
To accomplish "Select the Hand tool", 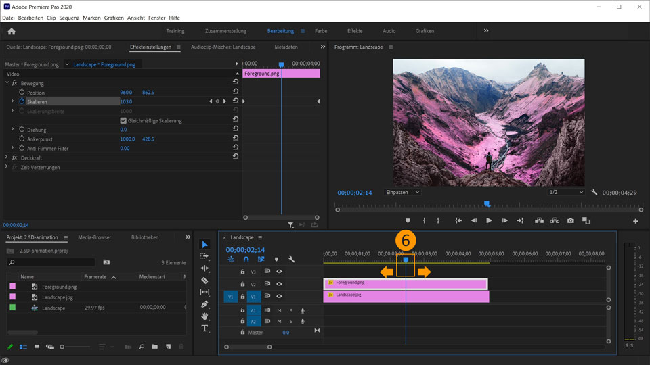I will 205,316.
